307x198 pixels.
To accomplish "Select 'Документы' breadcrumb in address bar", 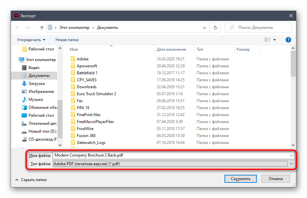I will pyautogui.click(x=107, y=28).
